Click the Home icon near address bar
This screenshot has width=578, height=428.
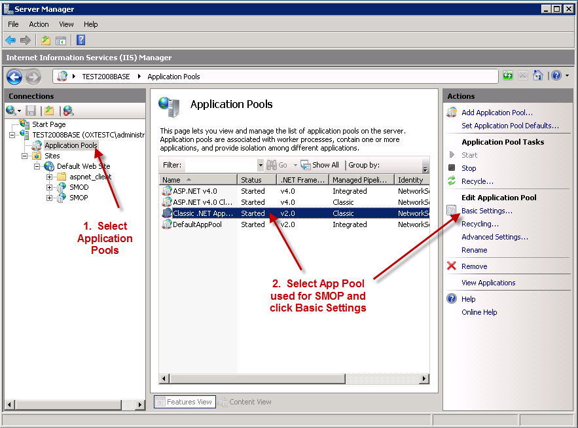tap(538, 75)
